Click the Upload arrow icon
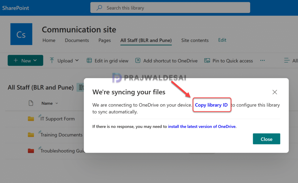This screenshot has width=298, height=183. (52, 60)
